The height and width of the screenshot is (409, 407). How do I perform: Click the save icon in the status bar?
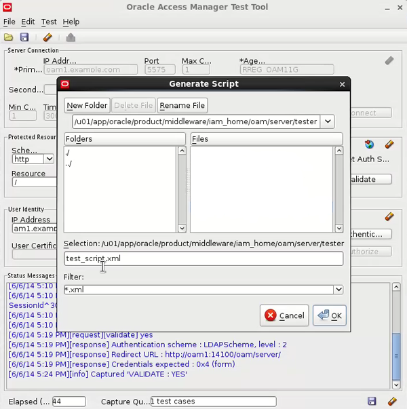[x=372, y=401]
